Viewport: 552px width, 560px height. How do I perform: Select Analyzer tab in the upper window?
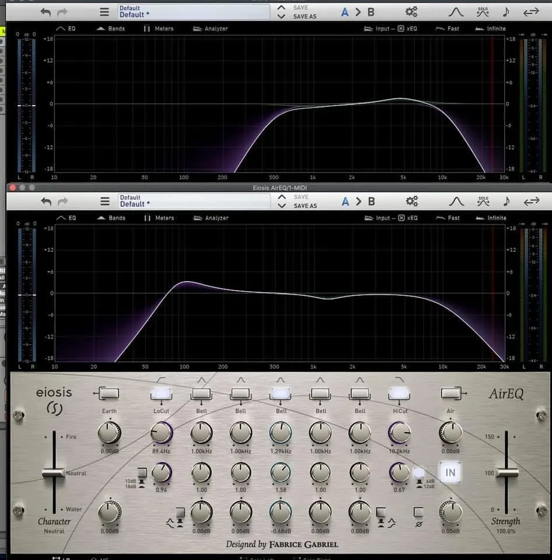(211, 29)
